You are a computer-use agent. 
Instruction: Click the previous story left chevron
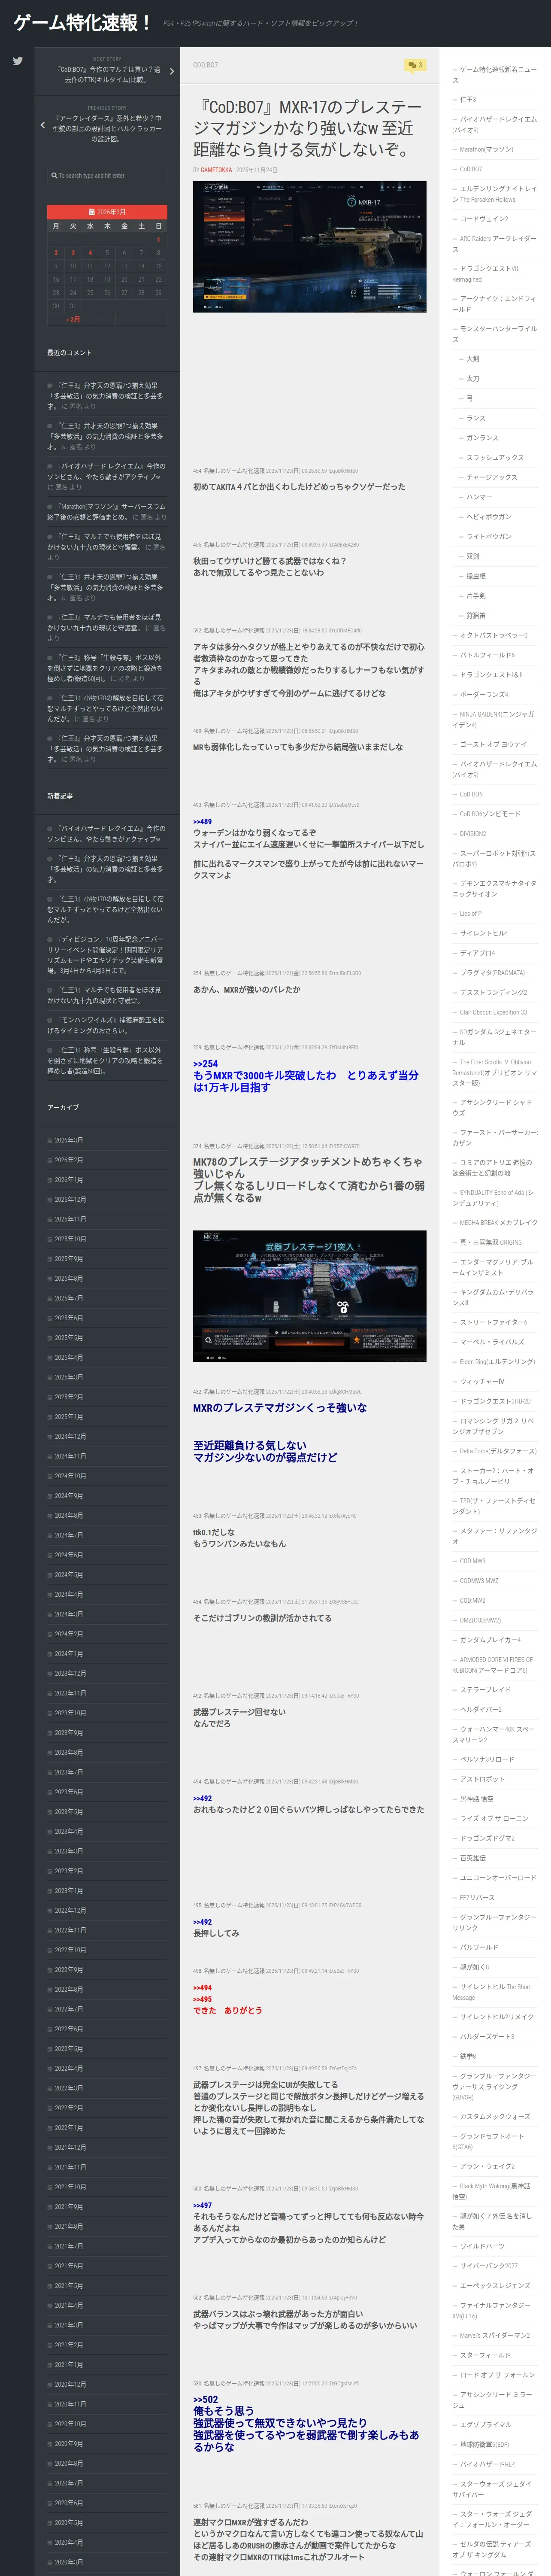point(42,125)
